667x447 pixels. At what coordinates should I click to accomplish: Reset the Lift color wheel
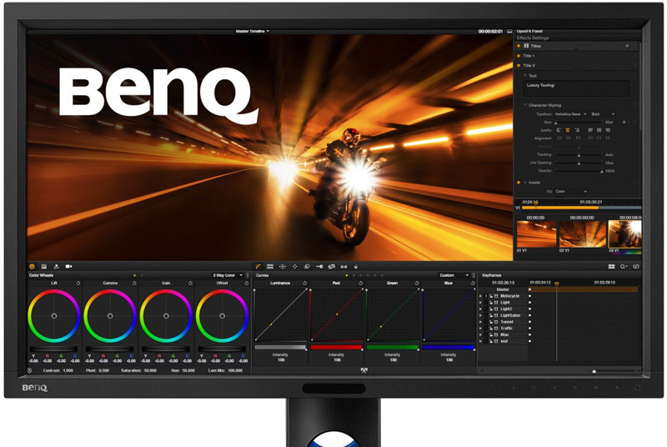[x=78, y=284]
